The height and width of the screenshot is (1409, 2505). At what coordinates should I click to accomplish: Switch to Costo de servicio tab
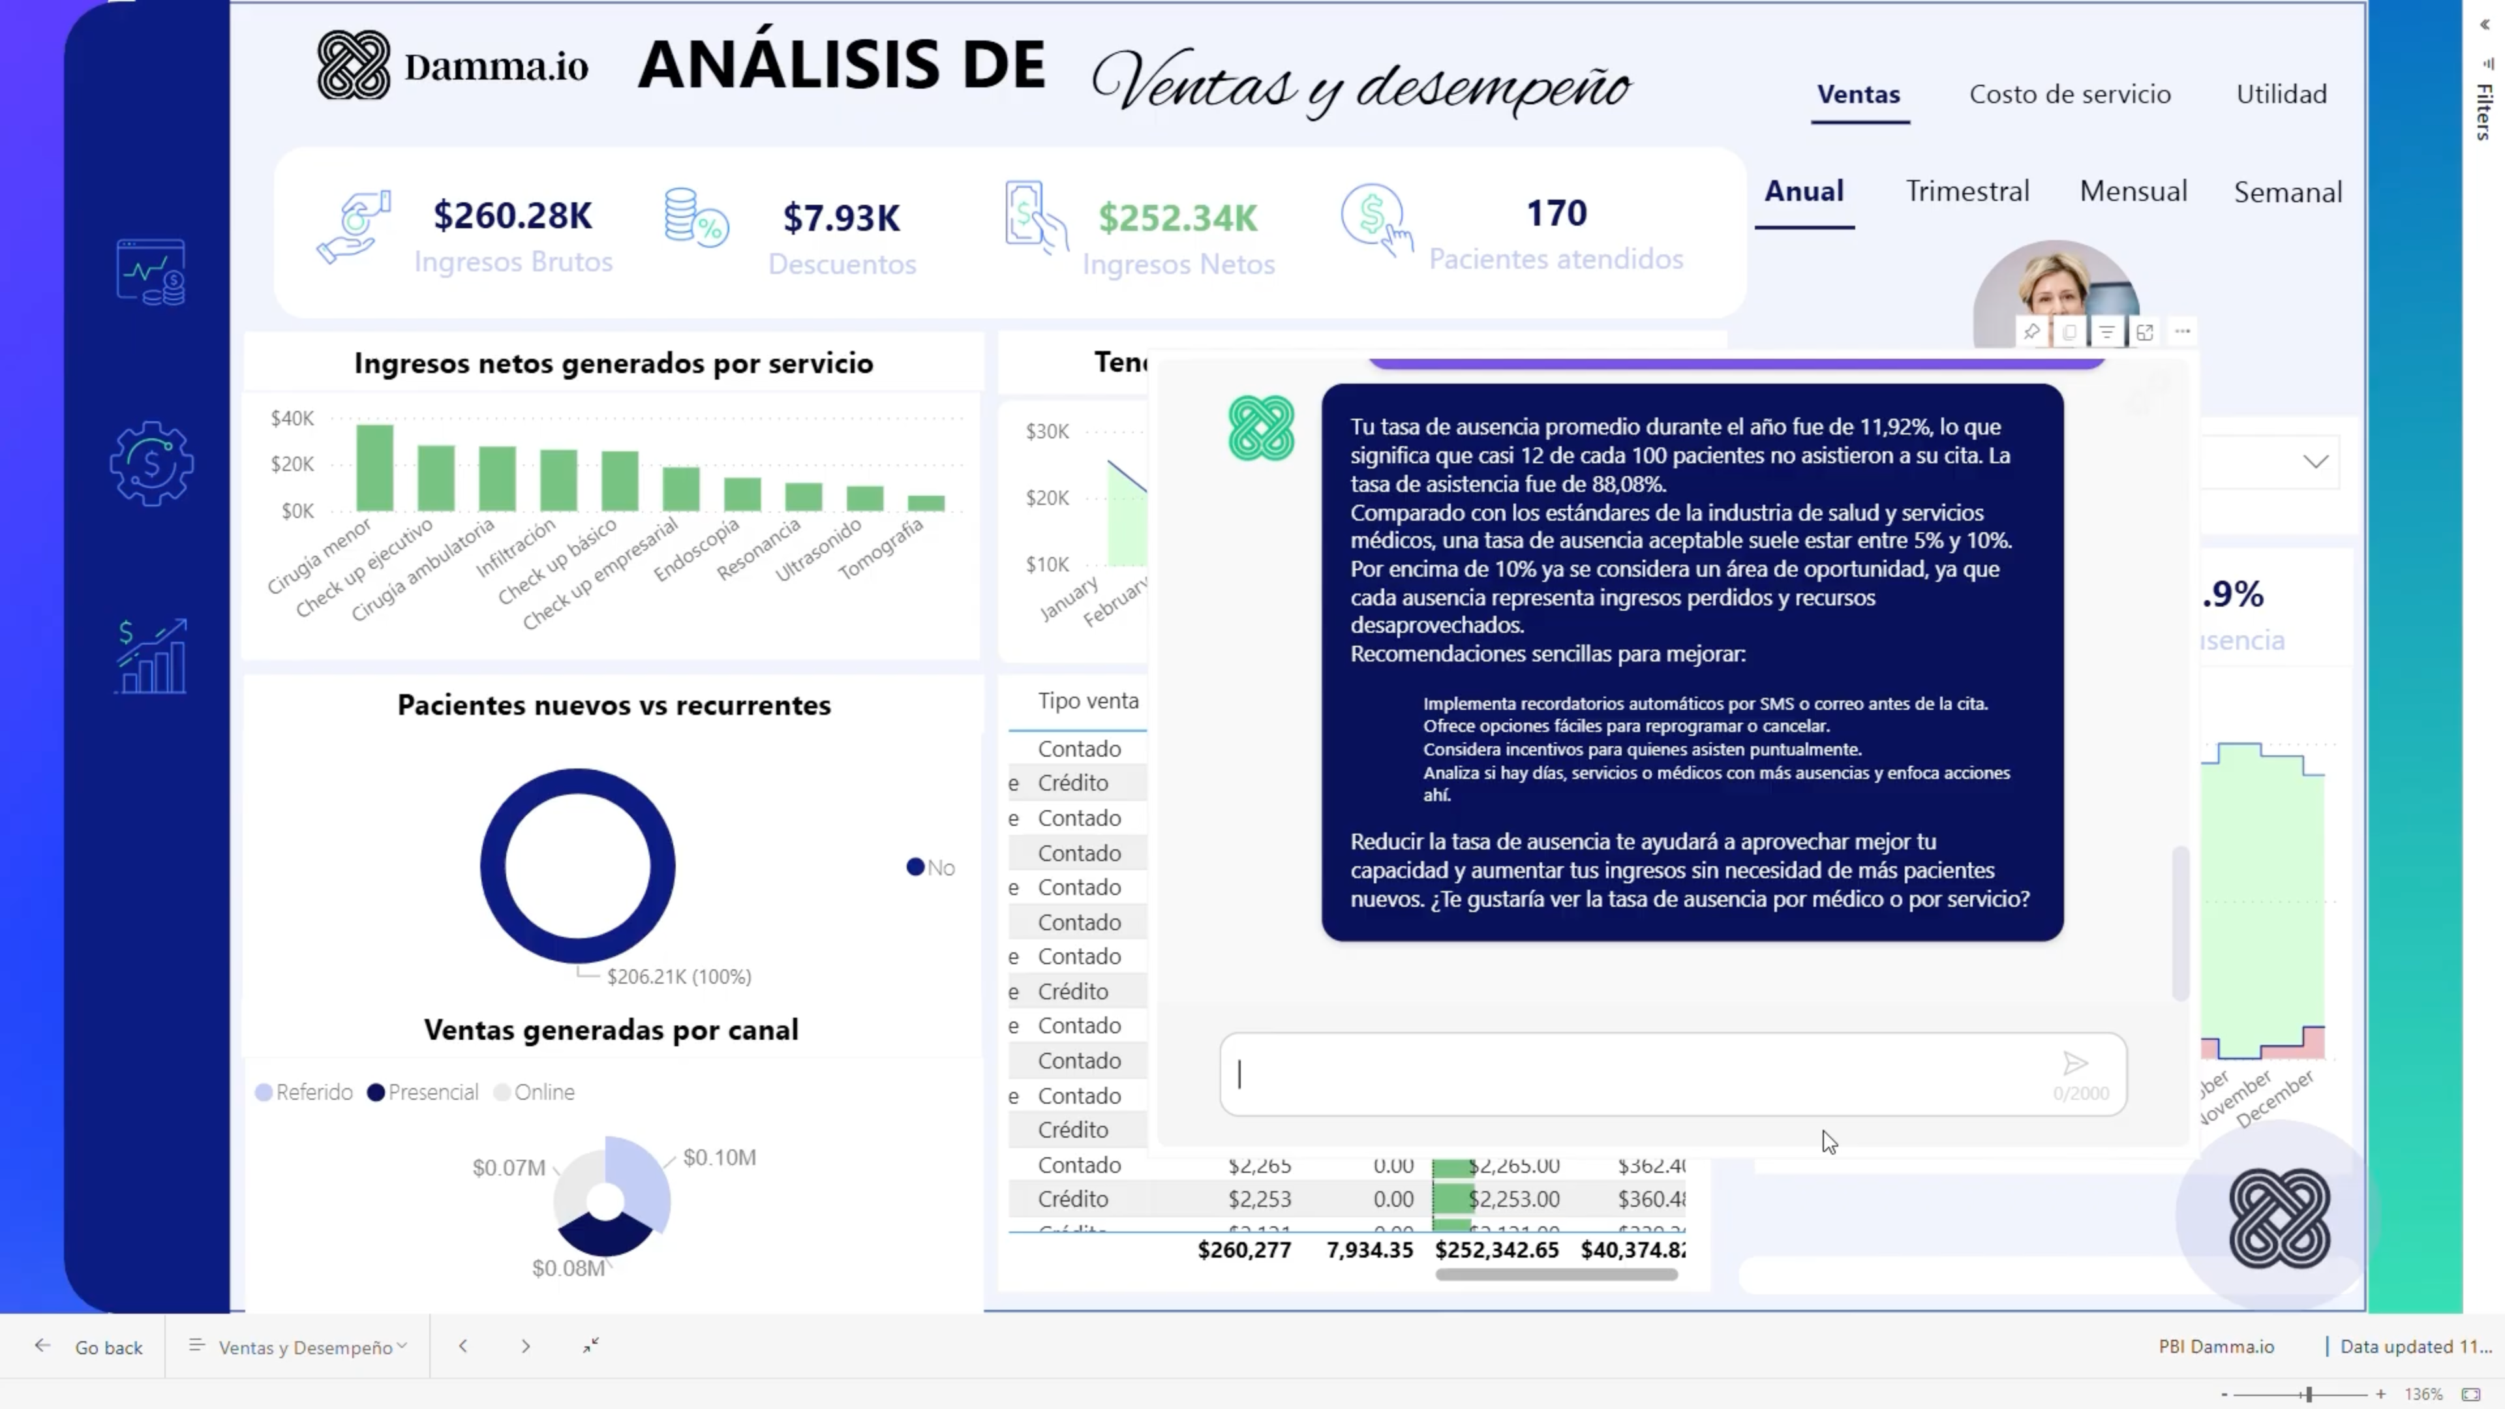[2069, 95]
